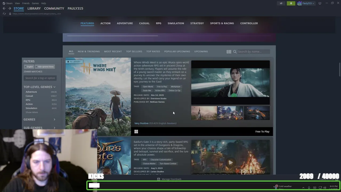The height and width of the screenshot is (192, 341).
Task: Remove the English filter tag
Action: [29, 67]
